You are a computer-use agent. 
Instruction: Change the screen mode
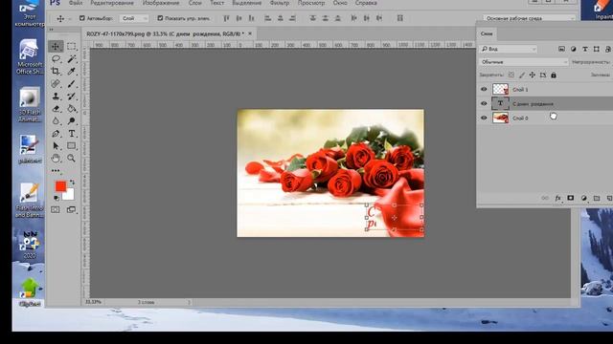[x=71, y=210]
